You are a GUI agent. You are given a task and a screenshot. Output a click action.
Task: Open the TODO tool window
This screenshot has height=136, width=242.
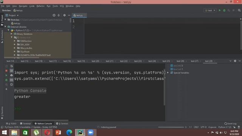(x=11, y=124)
